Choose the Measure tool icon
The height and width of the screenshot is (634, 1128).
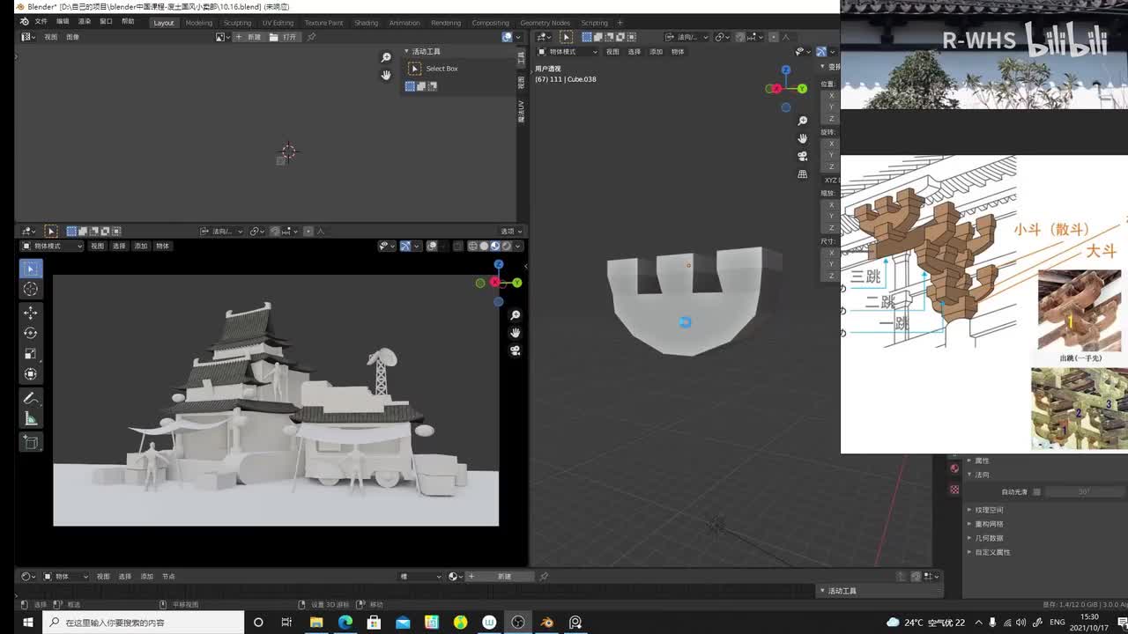point(30,418)
